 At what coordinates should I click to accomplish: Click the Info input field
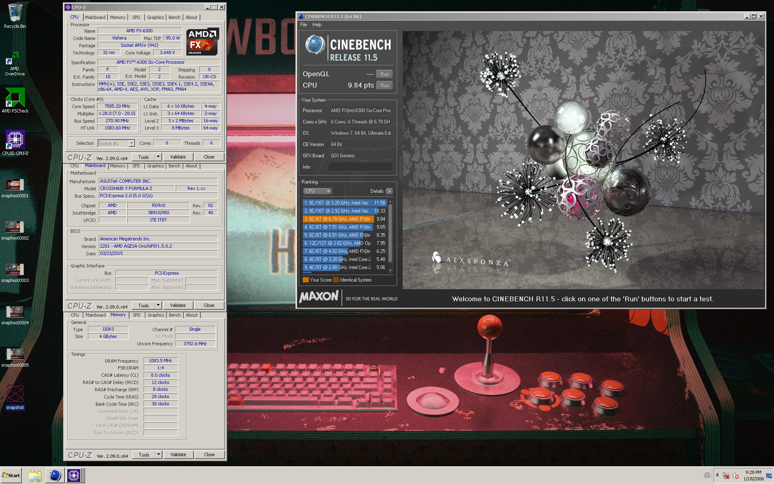tap(361, 167)
